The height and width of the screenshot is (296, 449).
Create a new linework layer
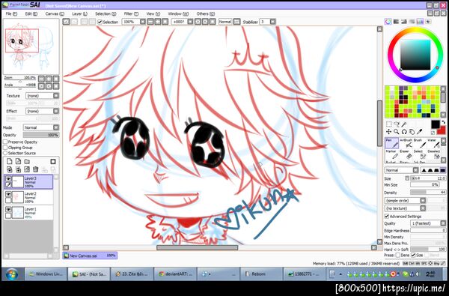[18, 161]
